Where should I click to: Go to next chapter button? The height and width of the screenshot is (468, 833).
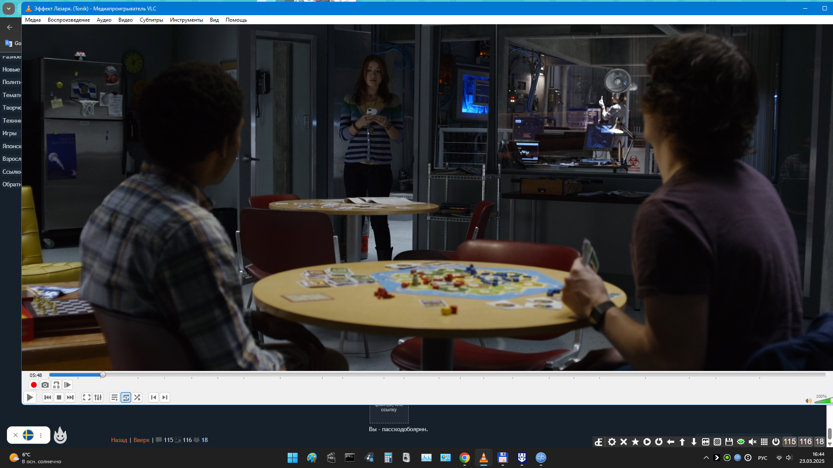click(x=165, y=397)
